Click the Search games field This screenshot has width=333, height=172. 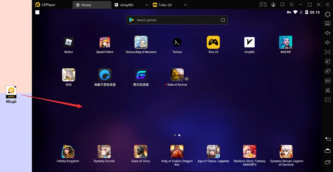[x=177, y=20]
